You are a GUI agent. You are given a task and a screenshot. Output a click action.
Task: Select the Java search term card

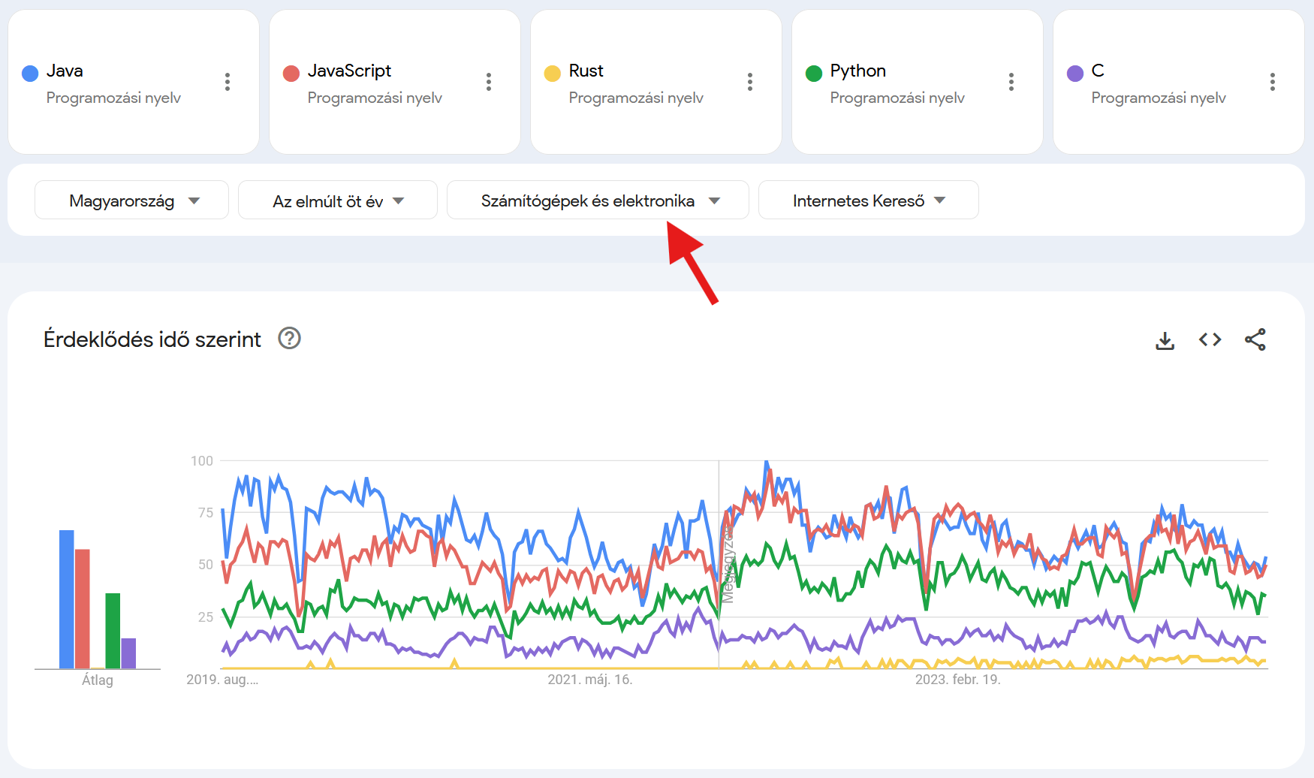click(134, 82)
